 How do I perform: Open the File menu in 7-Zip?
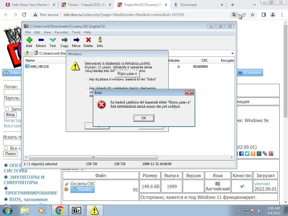[x=28, y=32]
